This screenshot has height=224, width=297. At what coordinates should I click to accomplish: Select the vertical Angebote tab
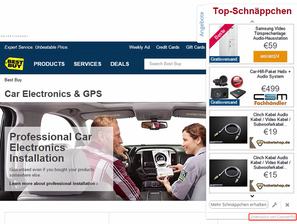pyautogui.click(x=202, y=24)
